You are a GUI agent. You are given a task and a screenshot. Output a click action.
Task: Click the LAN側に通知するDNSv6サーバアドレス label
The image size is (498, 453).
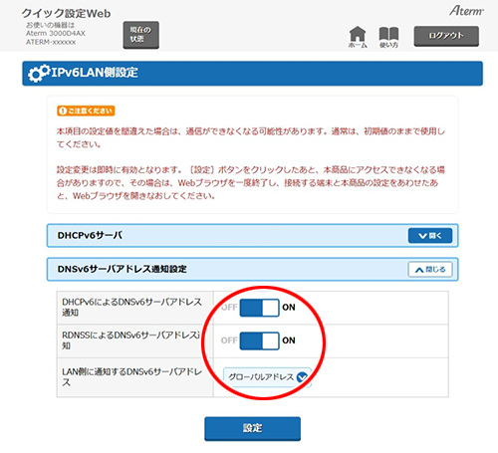click(131, 377)
